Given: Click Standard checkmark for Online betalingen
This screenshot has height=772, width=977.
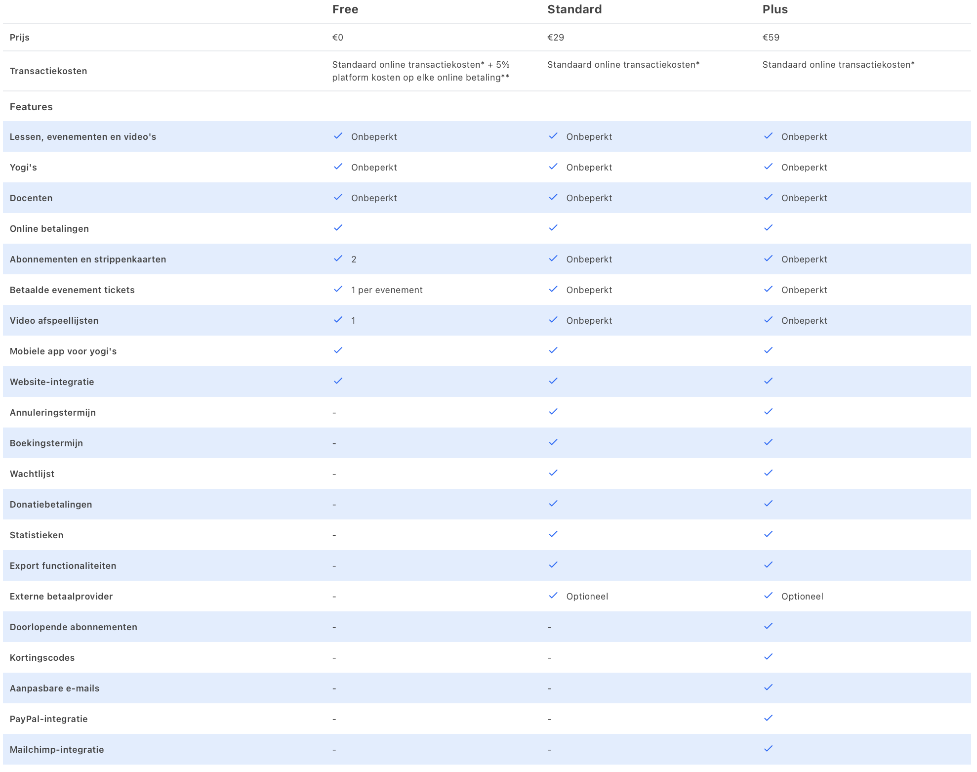Looking at the screenshot, I should [553, 228].
